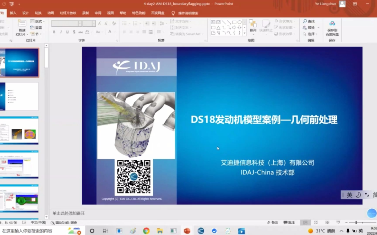Select the first slide thumbnail
The width and height of the screenshot is (377, 235).
click(19, 62)
